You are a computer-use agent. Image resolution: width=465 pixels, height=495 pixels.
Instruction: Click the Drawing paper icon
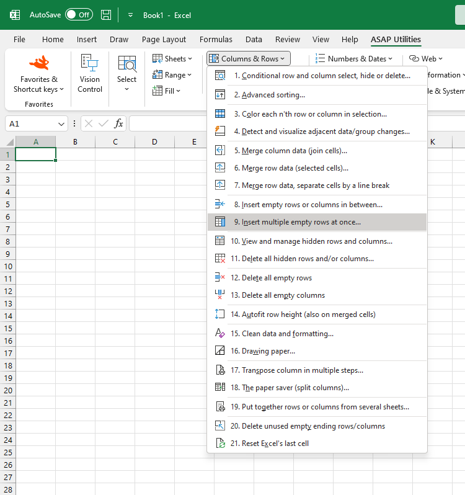220,350
